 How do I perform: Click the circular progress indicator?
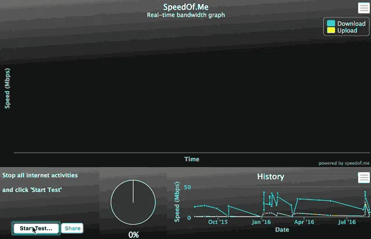point(133,202)
